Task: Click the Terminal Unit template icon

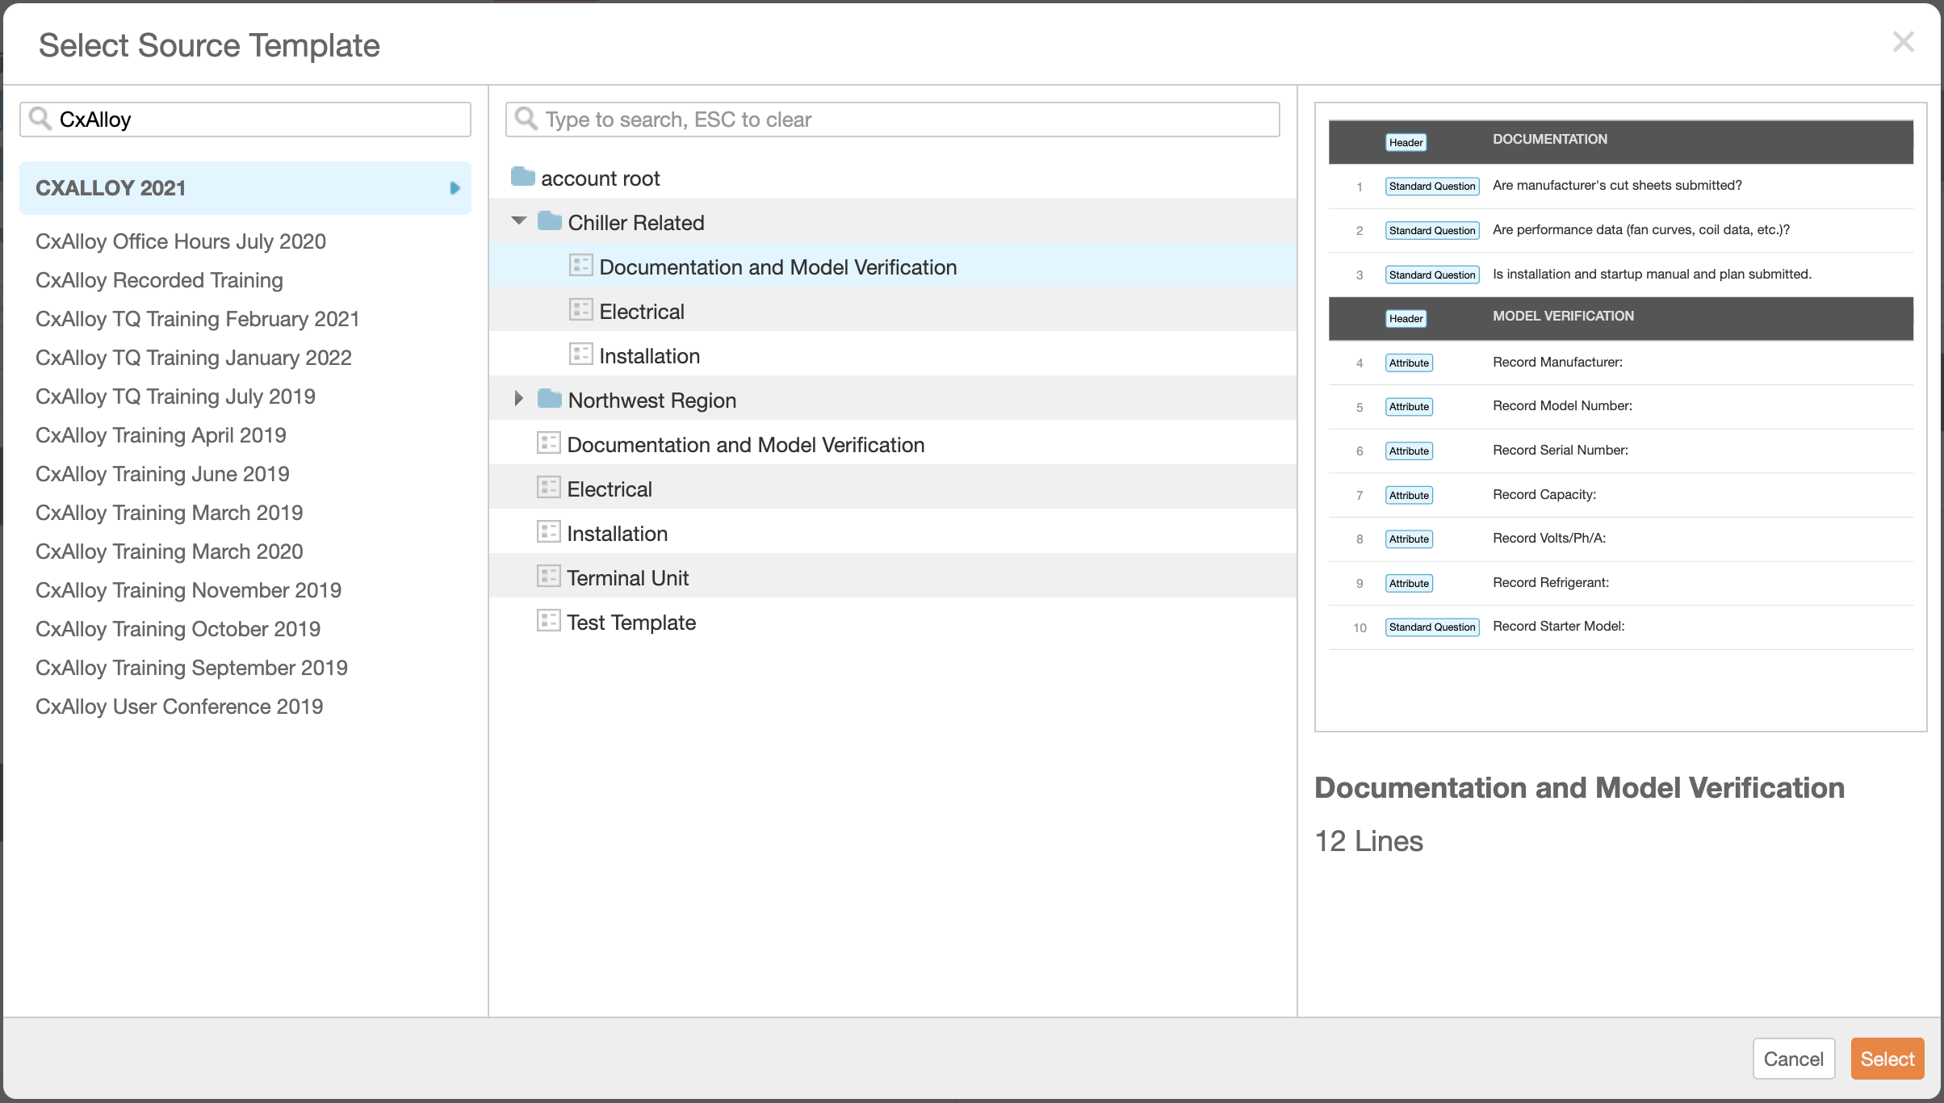Action: [x=550, y=576]
